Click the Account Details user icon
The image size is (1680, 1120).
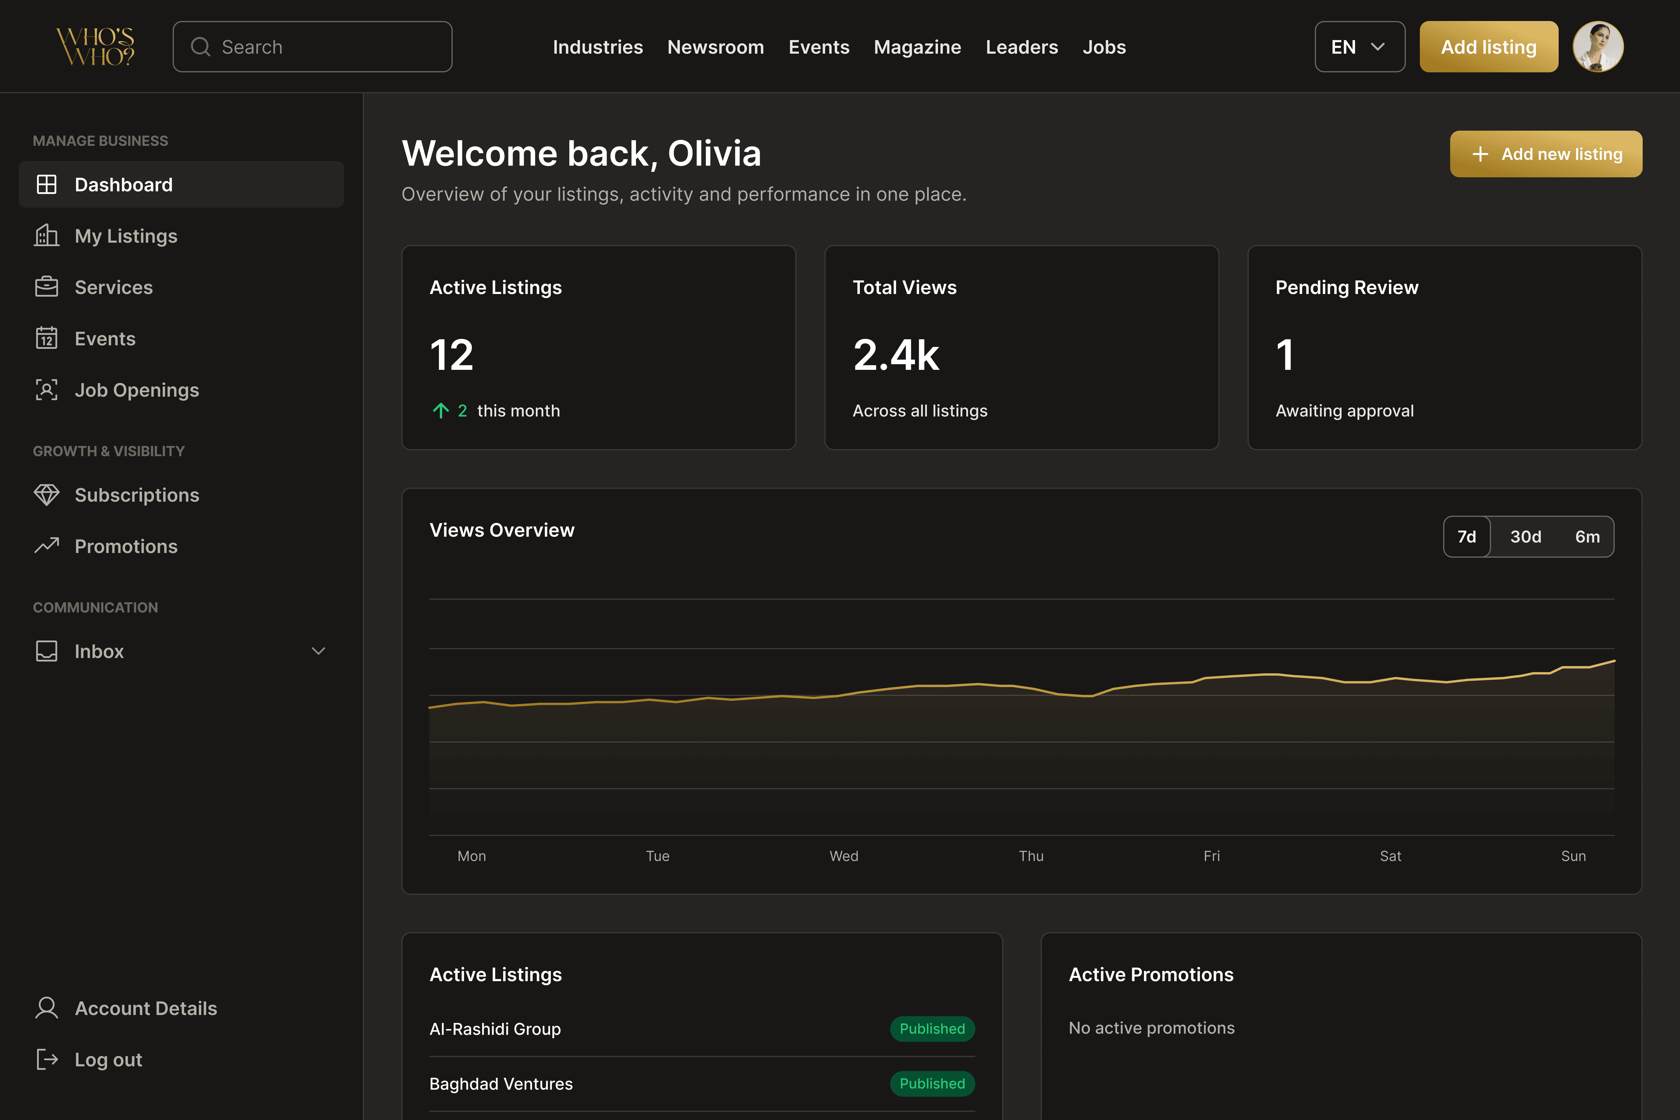click(46, 1008)
